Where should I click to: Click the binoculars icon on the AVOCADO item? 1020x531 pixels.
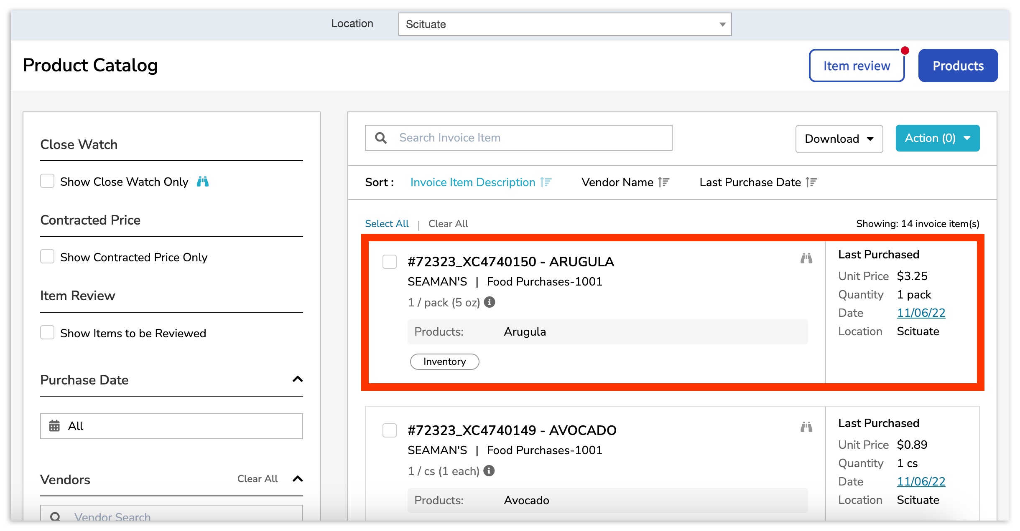pyautogui.click(x=806, y=427)
